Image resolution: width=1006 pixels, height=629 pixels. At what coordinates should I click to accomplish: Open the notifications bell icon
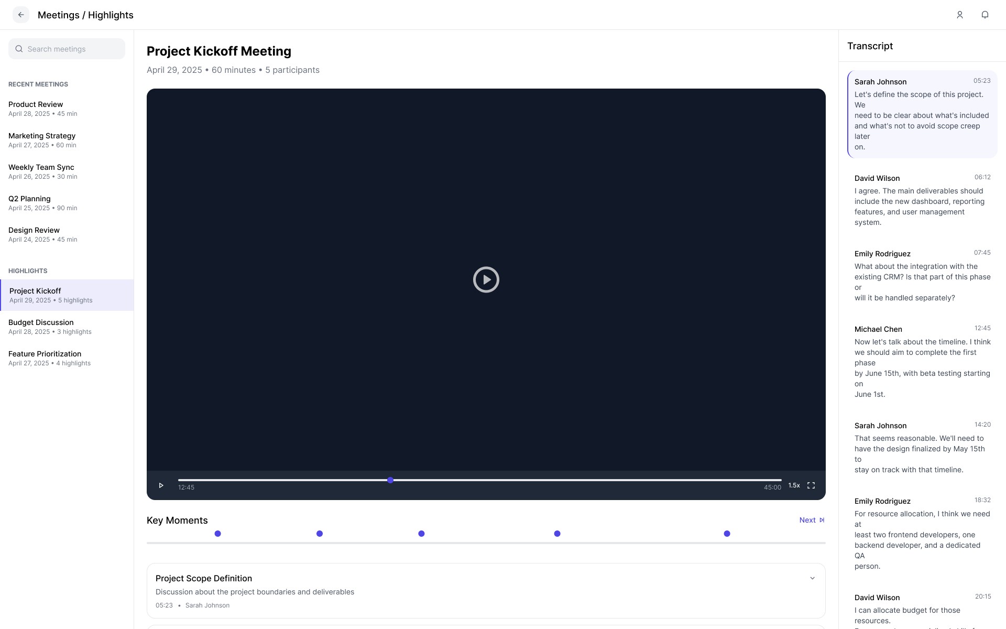point(985,15)
